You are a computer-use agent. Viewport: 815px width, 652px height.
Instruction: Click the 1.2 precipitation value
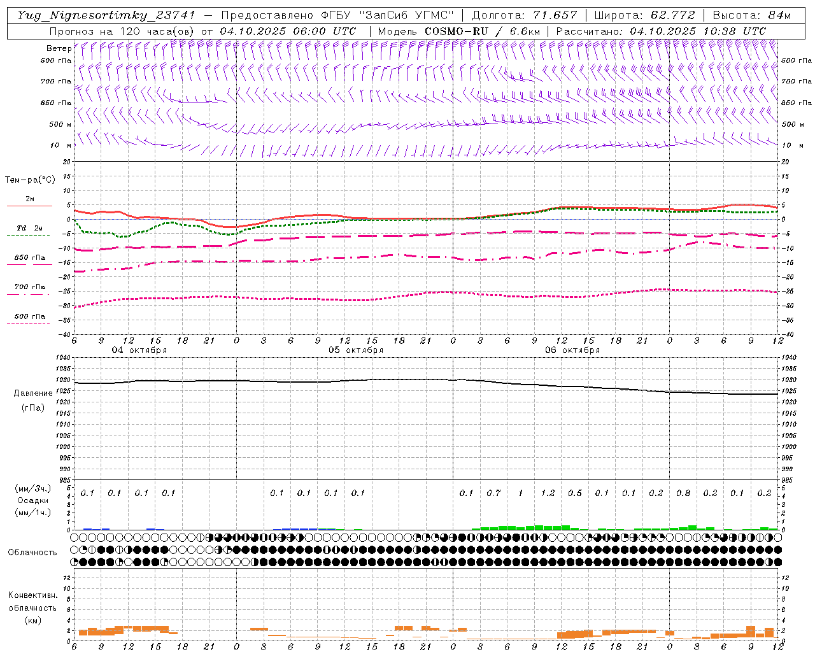[x=548, y=493]
